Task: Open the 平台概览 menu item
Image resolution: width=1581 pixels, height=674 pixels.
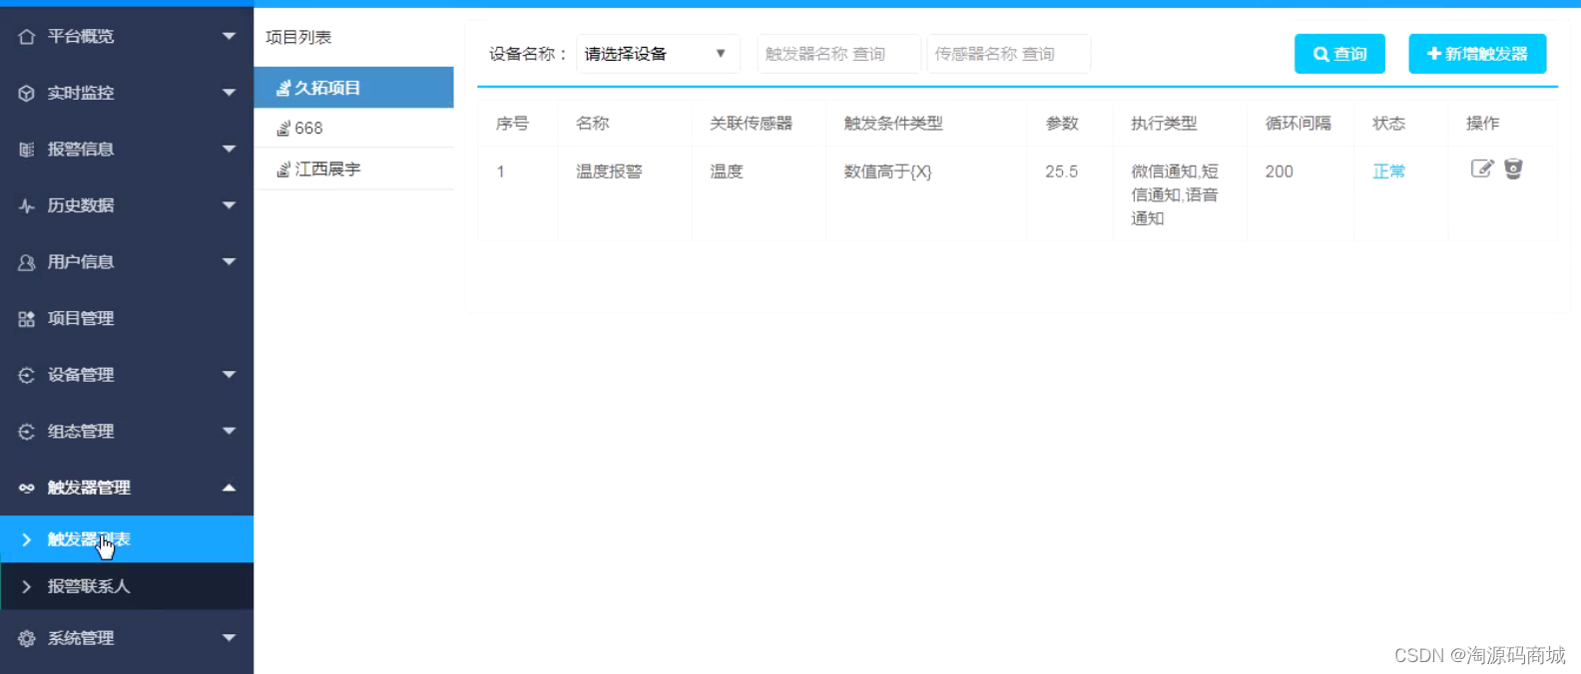Action: [x=127, y=36]
